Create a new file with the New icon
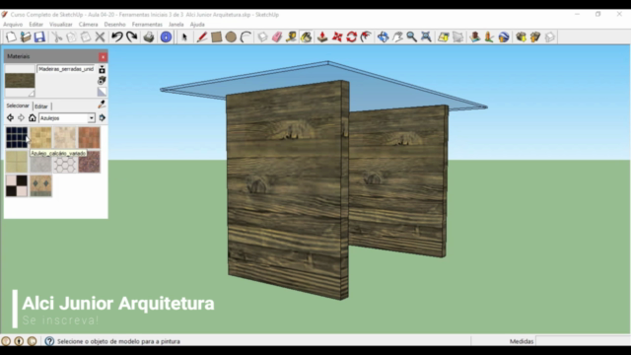This screenshot has width=631, height=355. 11,37
